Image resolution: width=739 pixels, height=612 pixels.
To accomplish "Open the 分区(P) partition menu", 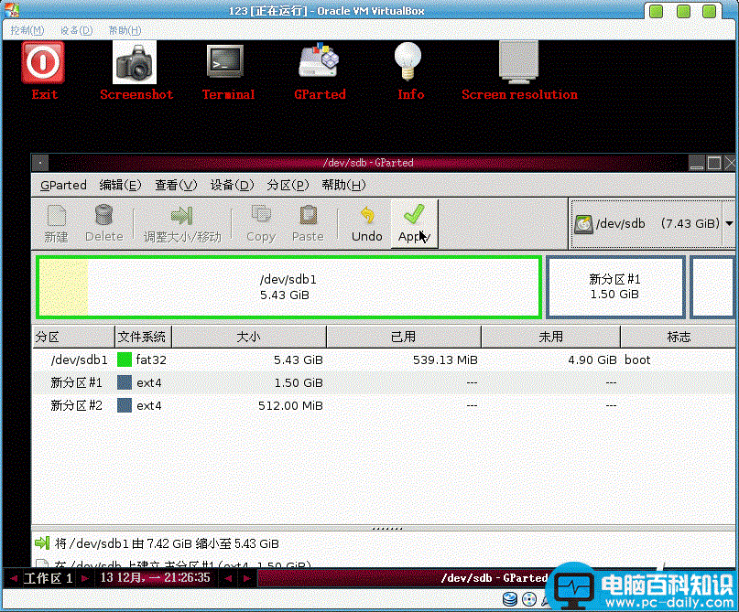I will pos(288,185).
